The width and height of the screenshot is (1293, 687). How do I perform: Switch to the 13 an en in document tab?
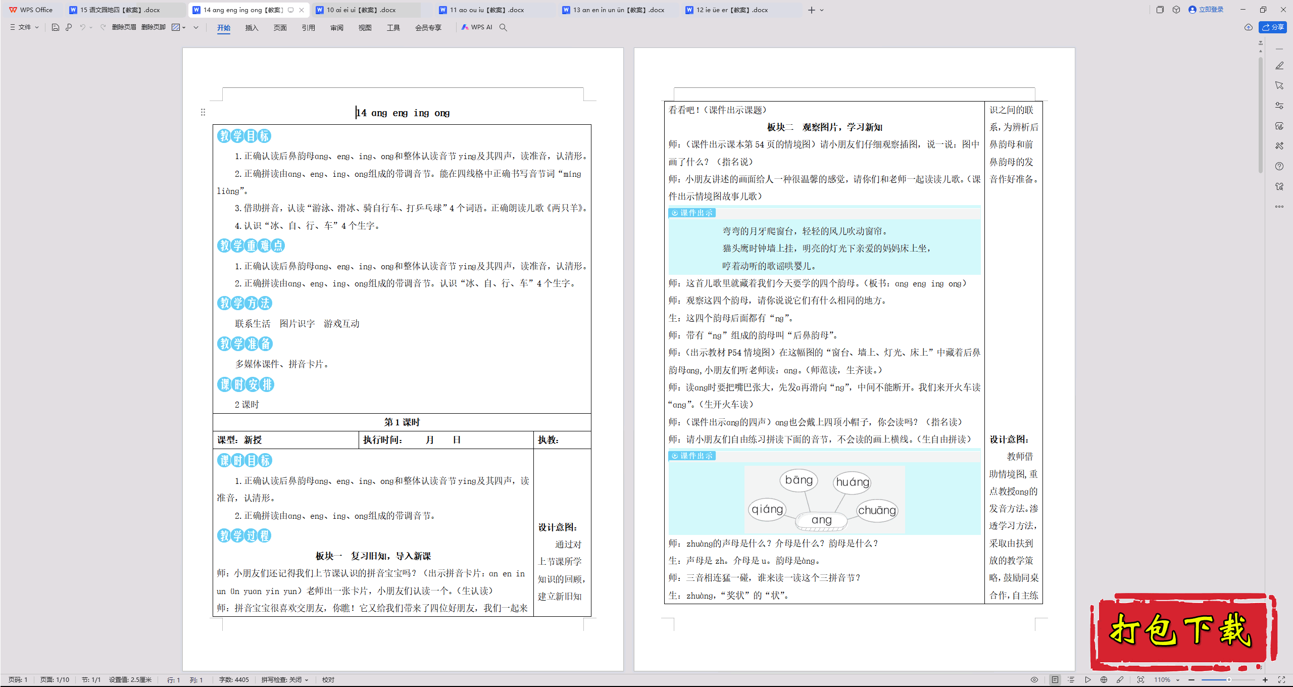(x=619, y=10)
